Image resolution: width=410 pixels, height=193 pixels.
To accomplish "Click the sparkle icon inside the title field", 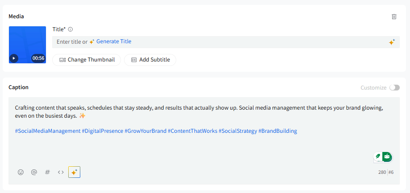I will point(391,42).
